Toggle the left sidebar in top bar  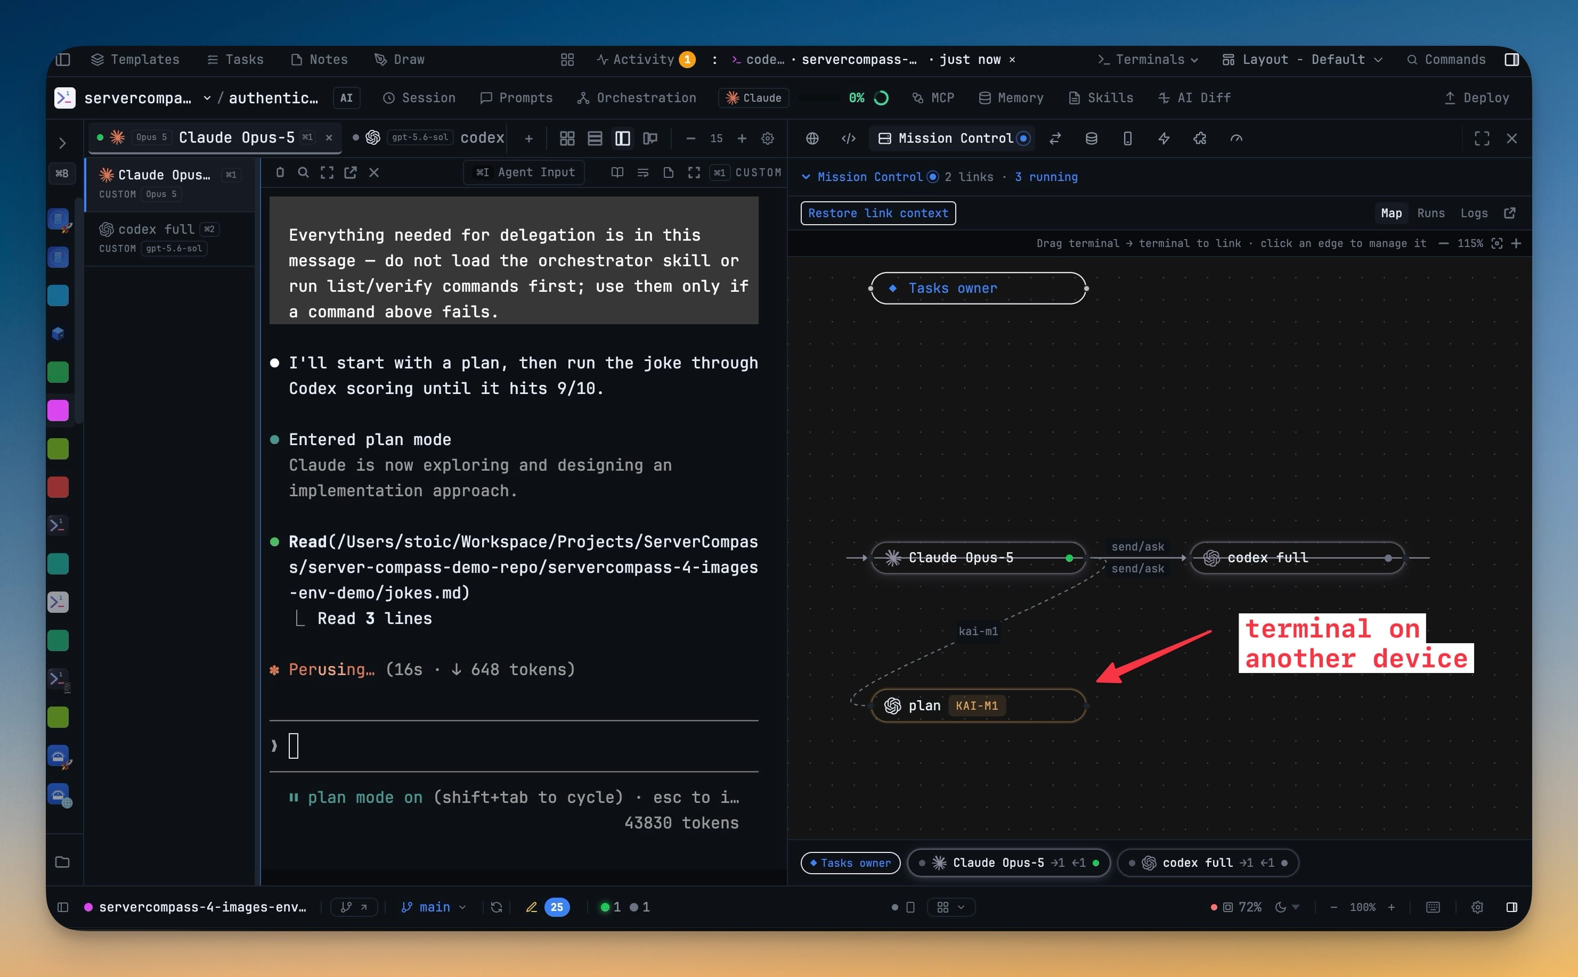pos(63,60)
